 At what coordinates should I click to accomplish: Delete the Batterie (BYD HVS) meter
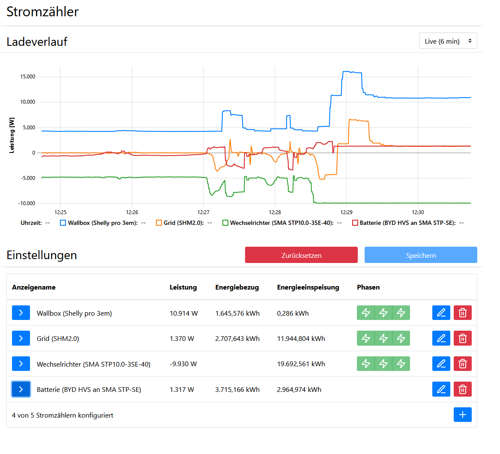pyautogui.click(x=463, y=389)
